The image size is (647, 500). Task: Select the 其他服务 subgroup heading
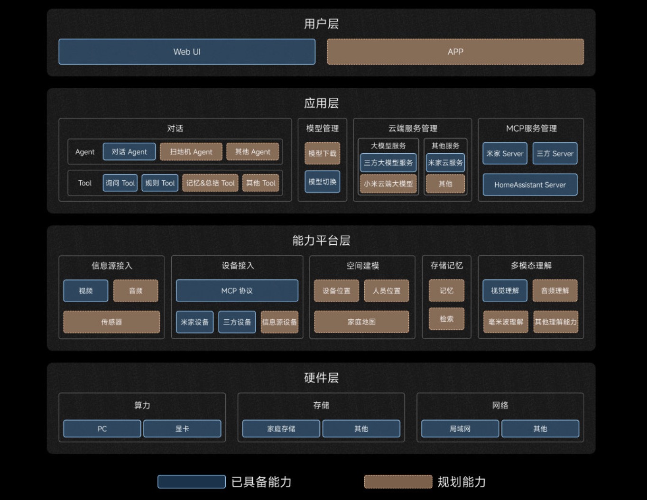(445, 146)
